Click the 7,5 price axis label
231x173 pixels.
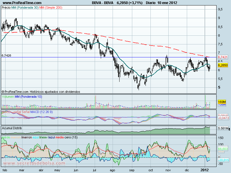pos(220,44)
